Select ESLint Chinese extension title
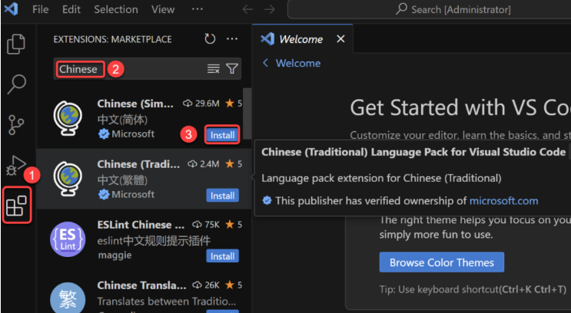Image resolution: width=571 pixels, height=313 pixels. pos(141,225)
